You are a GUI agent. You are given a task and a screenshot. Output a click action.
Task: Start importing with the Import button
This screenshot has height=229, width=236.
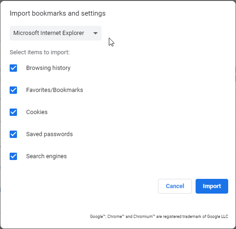(x=212, y=186)
